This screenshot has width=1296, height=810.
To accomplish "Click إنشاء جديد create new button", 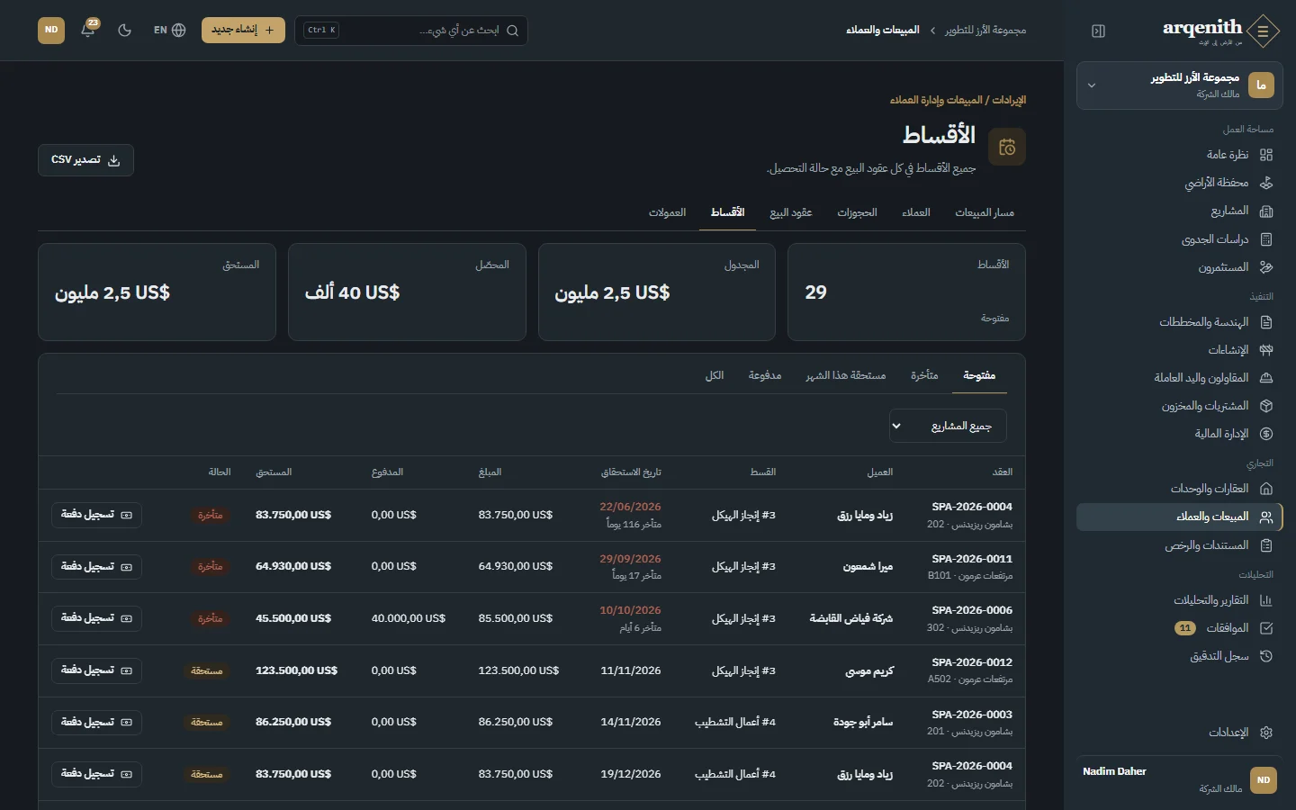I will pyautogui.click(x=243, y=30).
